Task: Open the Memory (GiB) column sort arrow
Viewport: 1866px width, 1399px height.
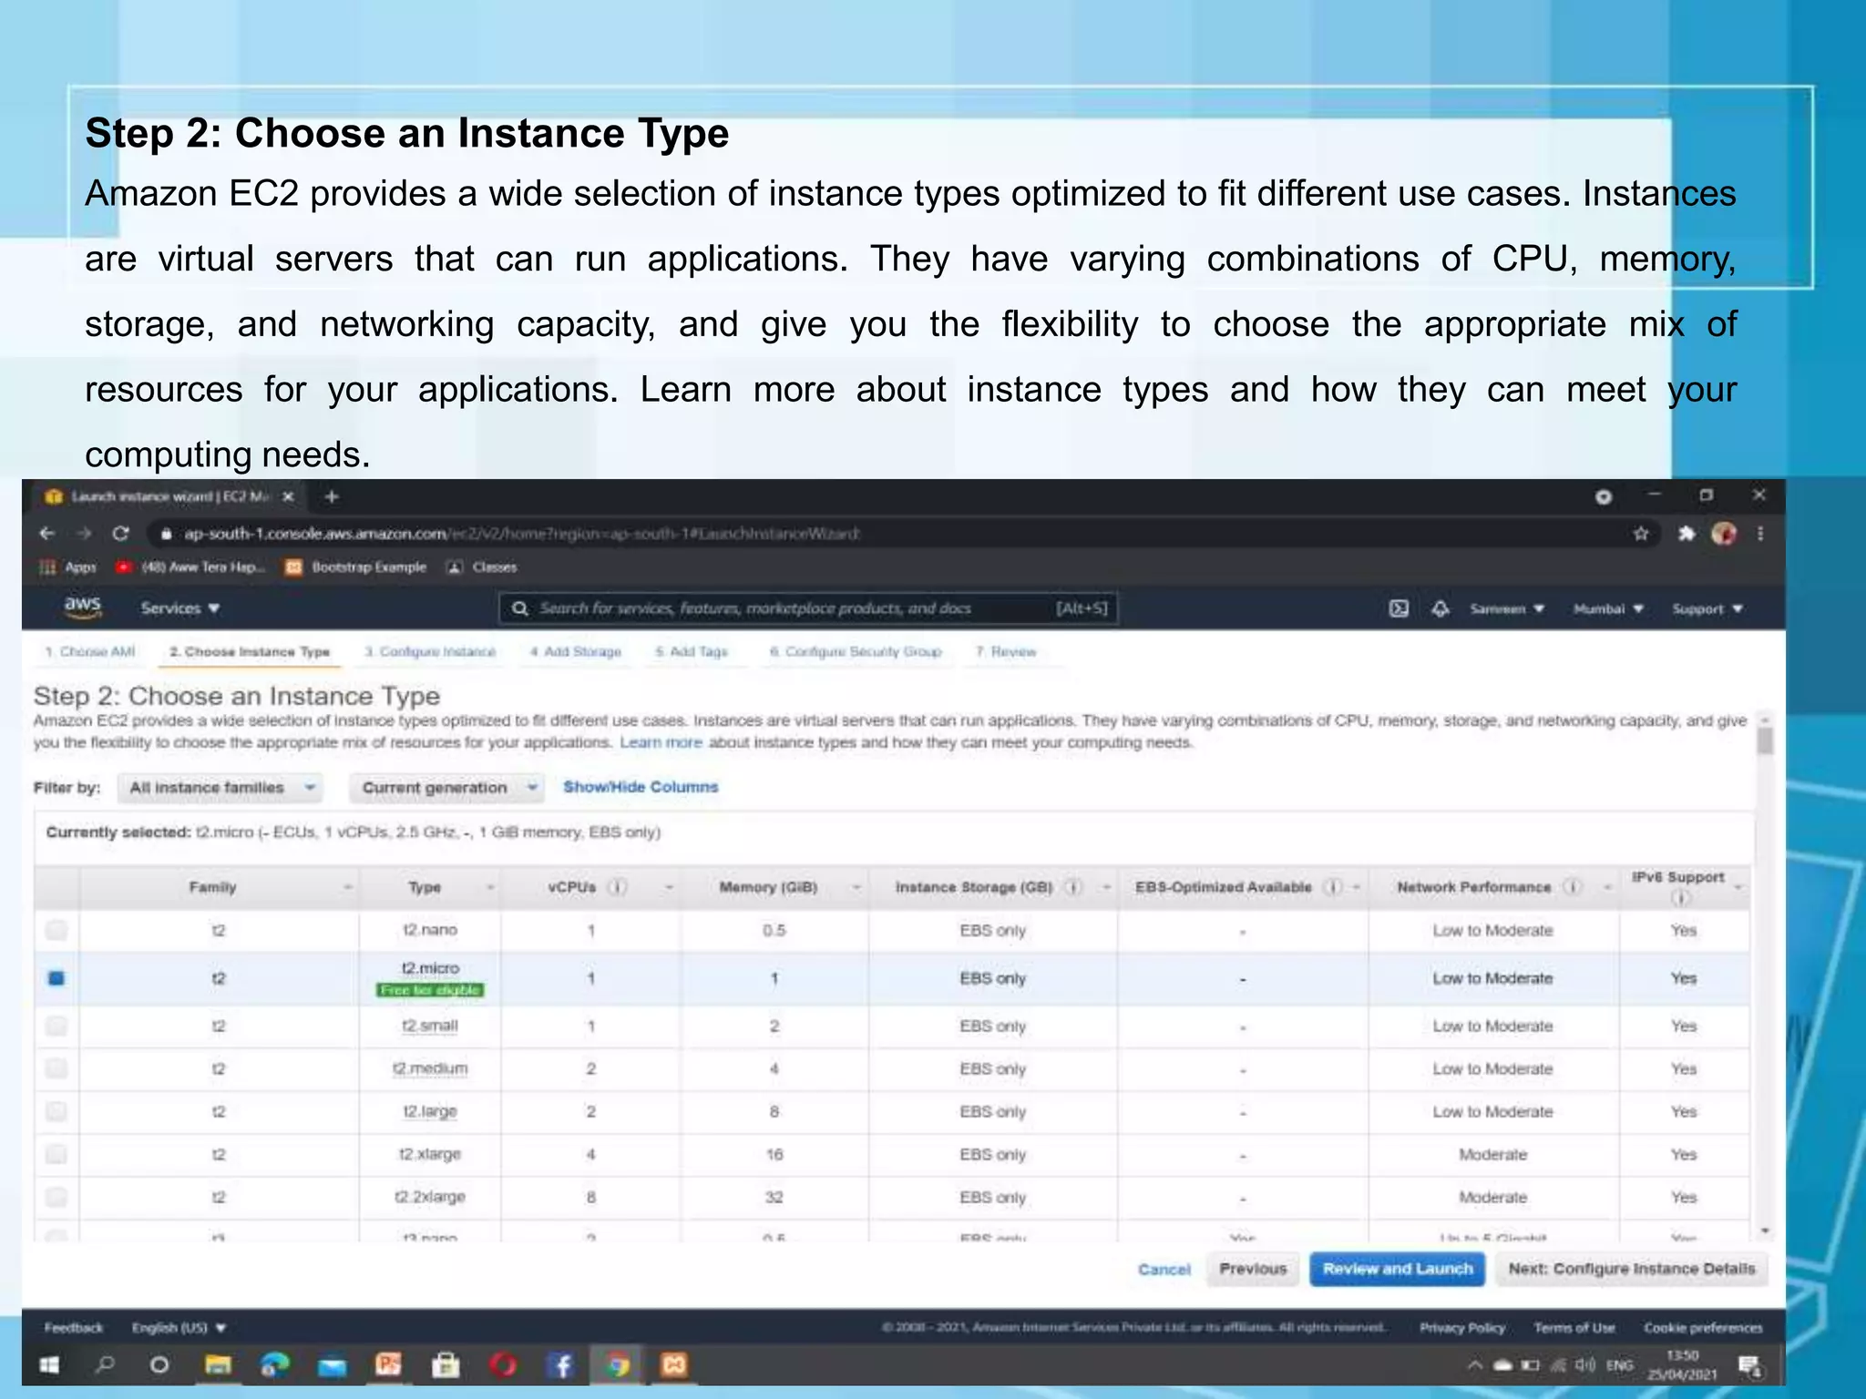Action: (x=856, y=887)
